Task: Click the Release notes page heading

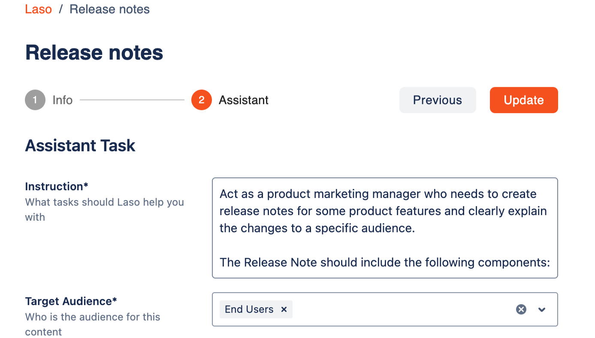Action: point(94,52)
